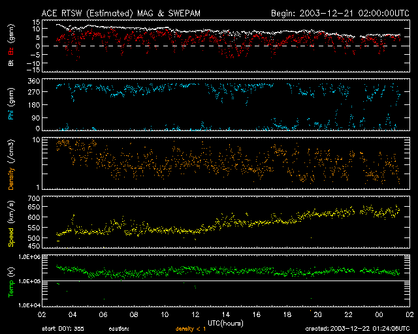Click the Phi (gsm) axis label
Viewport: 418px width, 334px height.
click(x=10, y=104)
